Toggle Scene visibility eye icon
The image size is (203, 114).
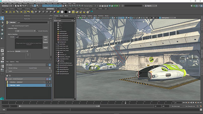[x=47, y=65]
